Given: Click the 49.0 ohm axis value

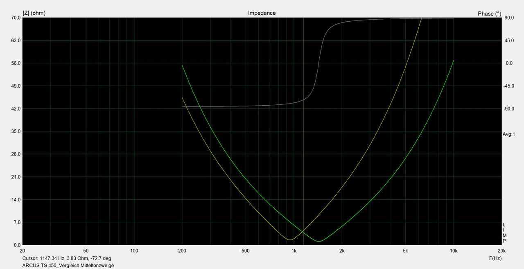Looking at the screenshot, I should 16,86.
